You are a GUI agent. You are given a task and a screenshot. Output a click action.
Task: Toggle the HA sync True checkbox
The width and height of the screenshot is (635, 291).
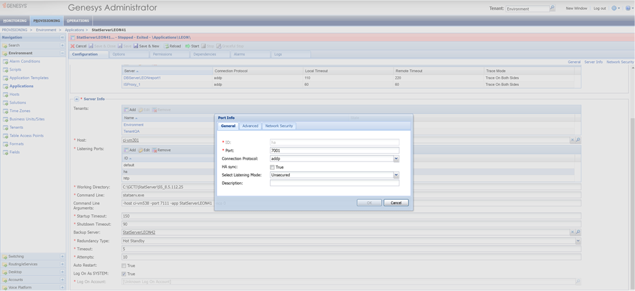272,167
